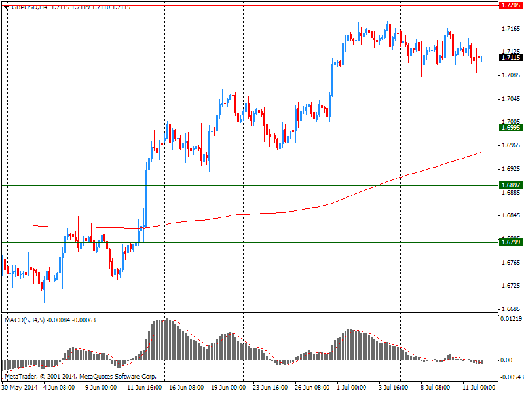Click the GBPUSD,H4 chart title text
This screenshot has width=524, height=393.
[29, 7]
